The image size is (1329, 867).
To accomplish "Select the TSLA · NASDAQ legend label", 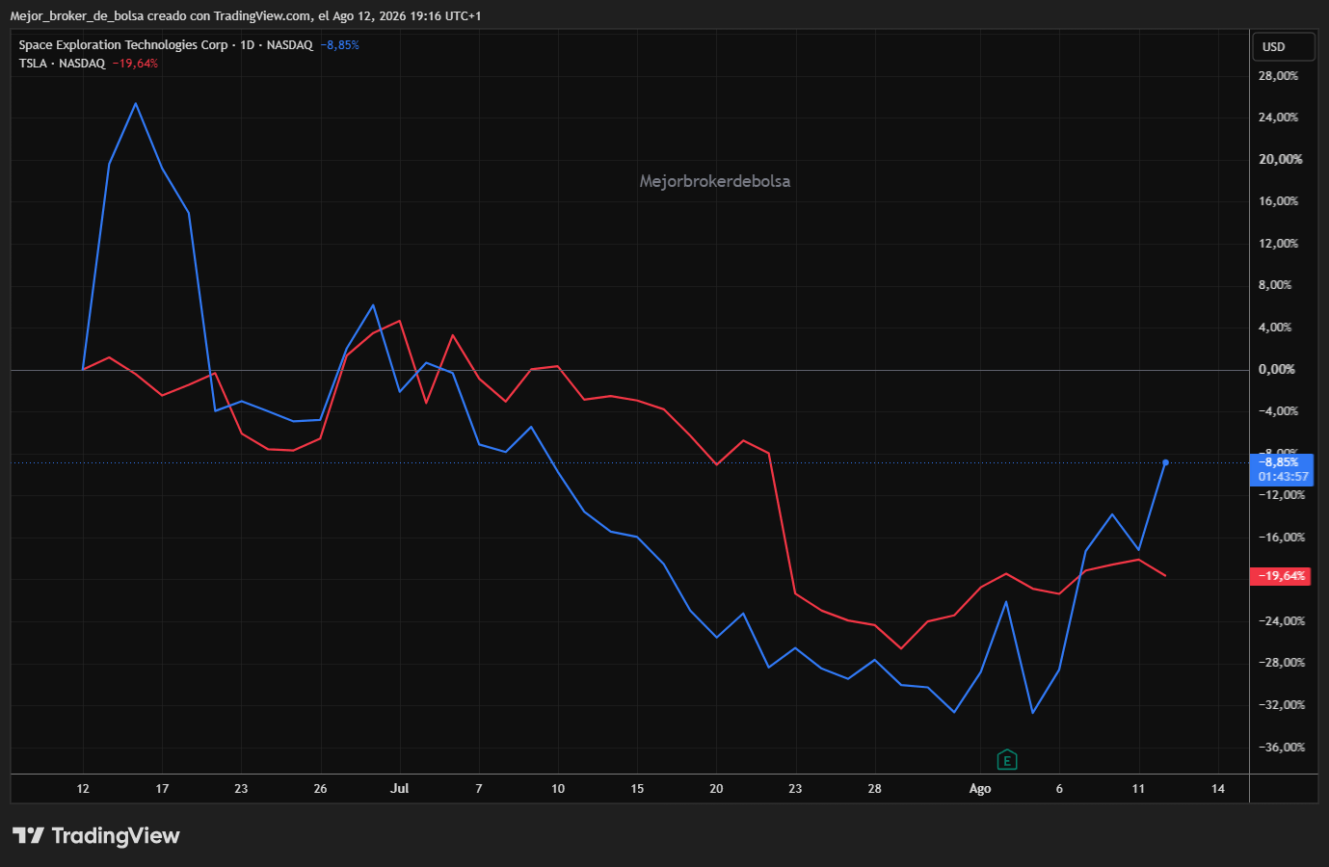I will coord(63,64).
